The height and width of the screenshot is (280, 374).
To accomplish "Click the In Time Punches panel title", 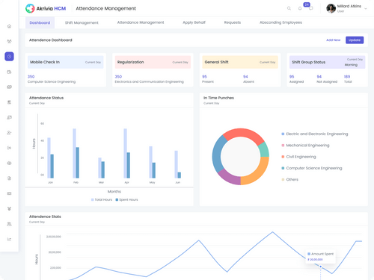I will pyautogui.click(x=218, y=98).
